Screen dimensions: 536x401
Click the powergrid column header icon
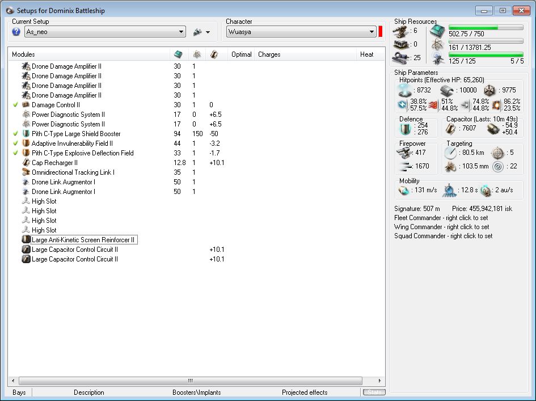(x=197, y=54)
